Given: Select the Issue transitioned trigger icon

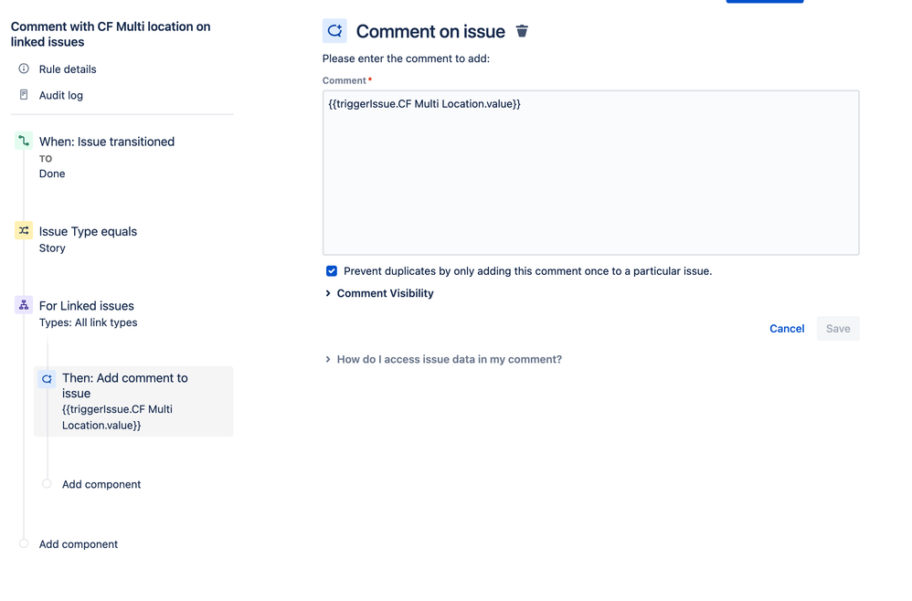Looking at the screenshot, I should click(x=24, y=141).
